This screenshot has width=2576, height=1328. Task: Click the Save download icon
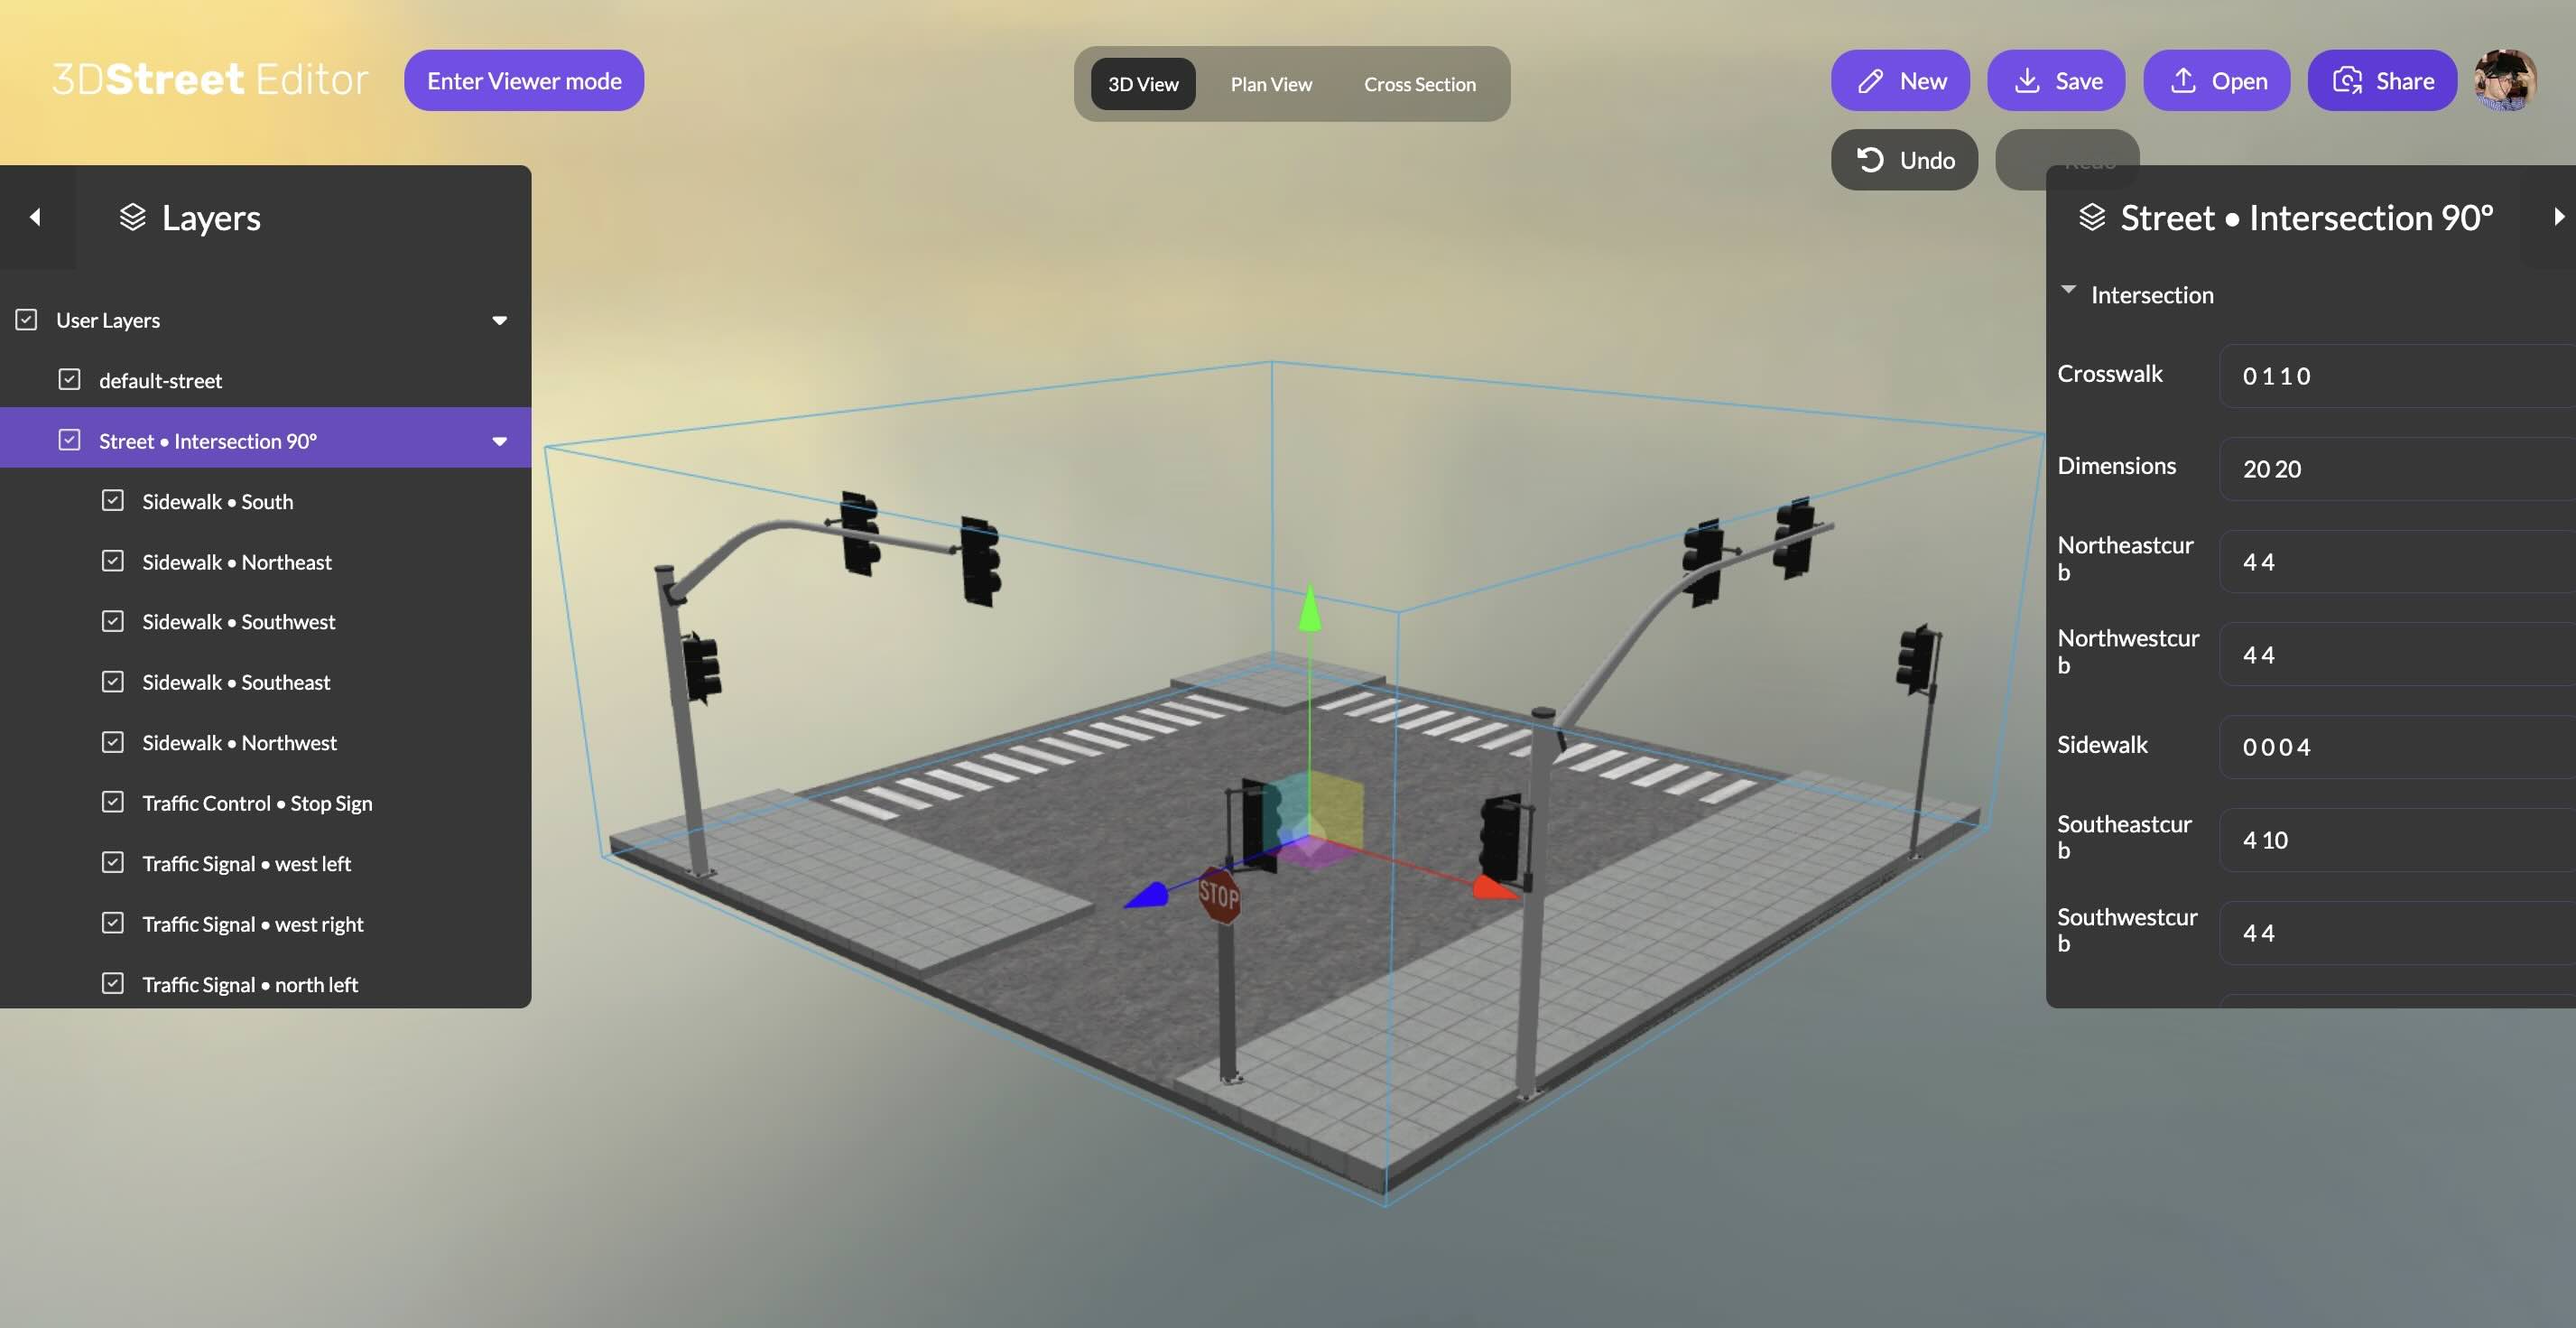coord(2026,81)
